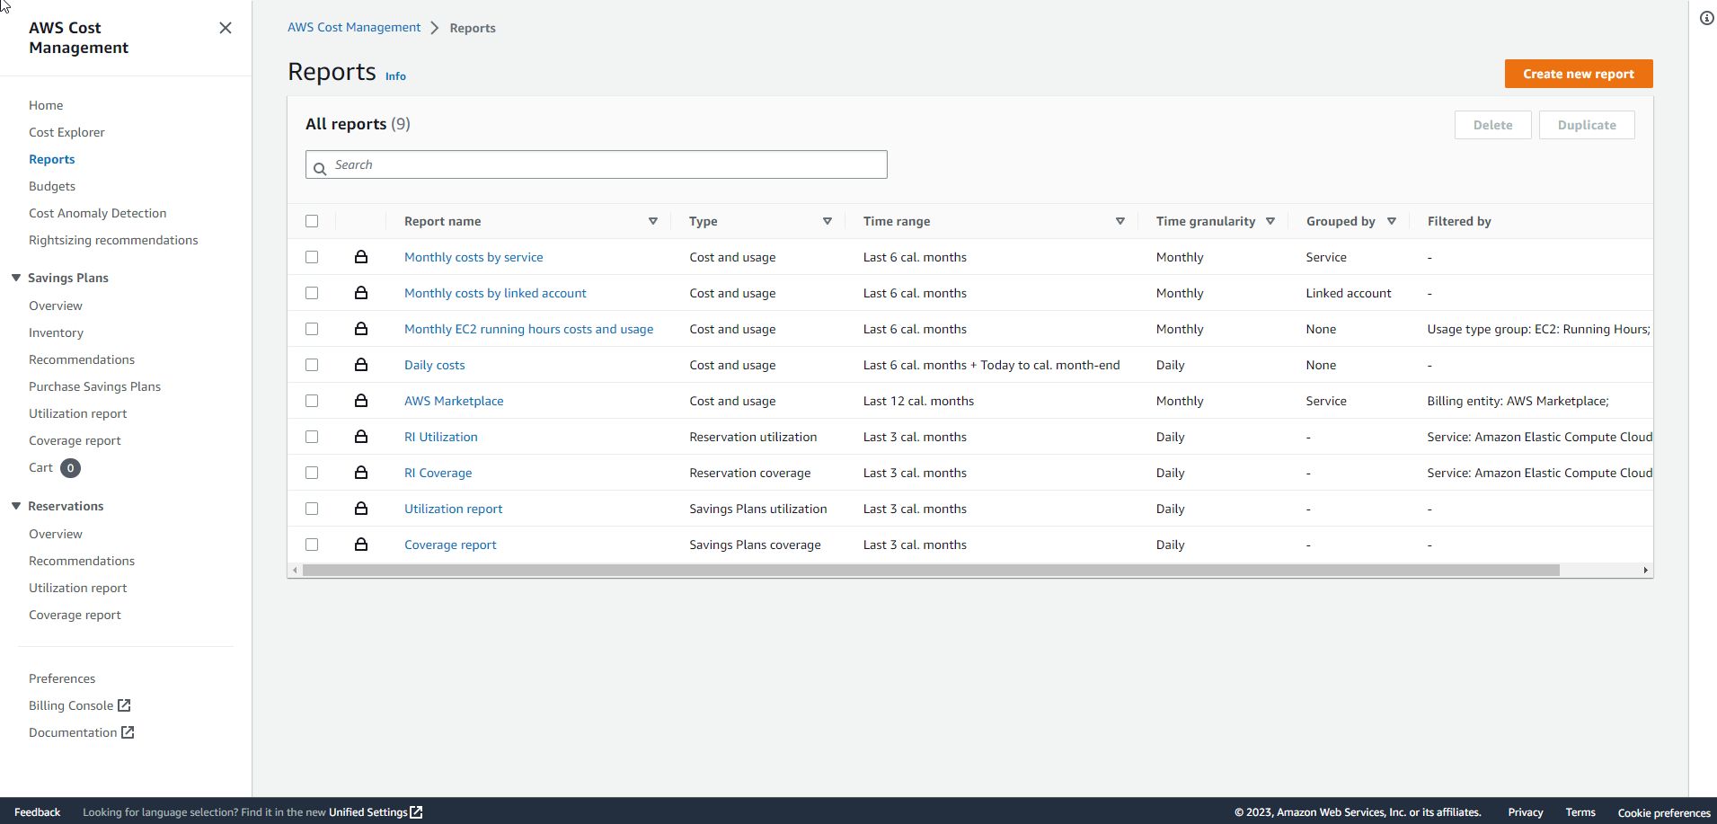Click lock icon in RI Coverage row
This screenshot has width=1717, height=824.
[x=361, y=473]
